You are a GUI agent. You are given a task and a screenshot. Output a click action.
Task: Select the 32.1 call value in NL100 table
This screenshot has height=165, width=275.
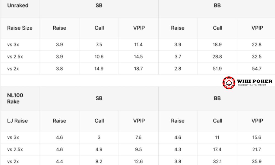217,161
